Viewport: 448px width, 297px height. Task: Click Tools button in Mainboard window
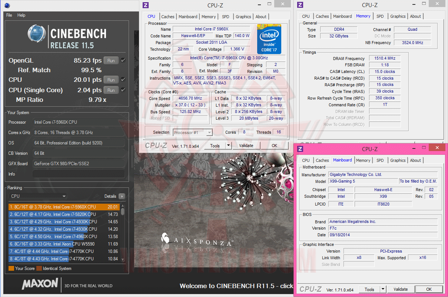click(x=369, y=289)
